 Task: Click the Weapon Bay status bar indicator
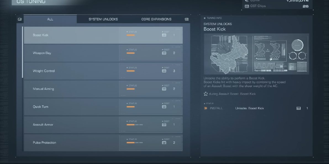pyautogui.click(x=130, y=53)
